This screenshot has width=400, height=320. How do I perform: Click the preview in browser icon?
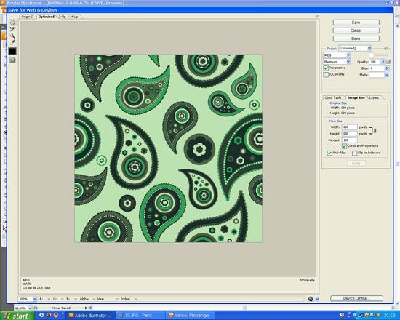[x=311, y=299]
